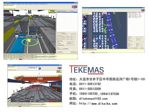This screenshot has width=149, height=112.
Task: Open the dropdown in the coil map transport panel
Action: point(140,37)
